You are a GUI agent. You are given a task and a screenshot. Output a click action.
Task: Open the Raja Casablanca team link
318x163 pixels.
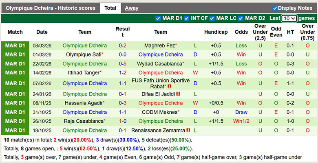tap(84, 122)
